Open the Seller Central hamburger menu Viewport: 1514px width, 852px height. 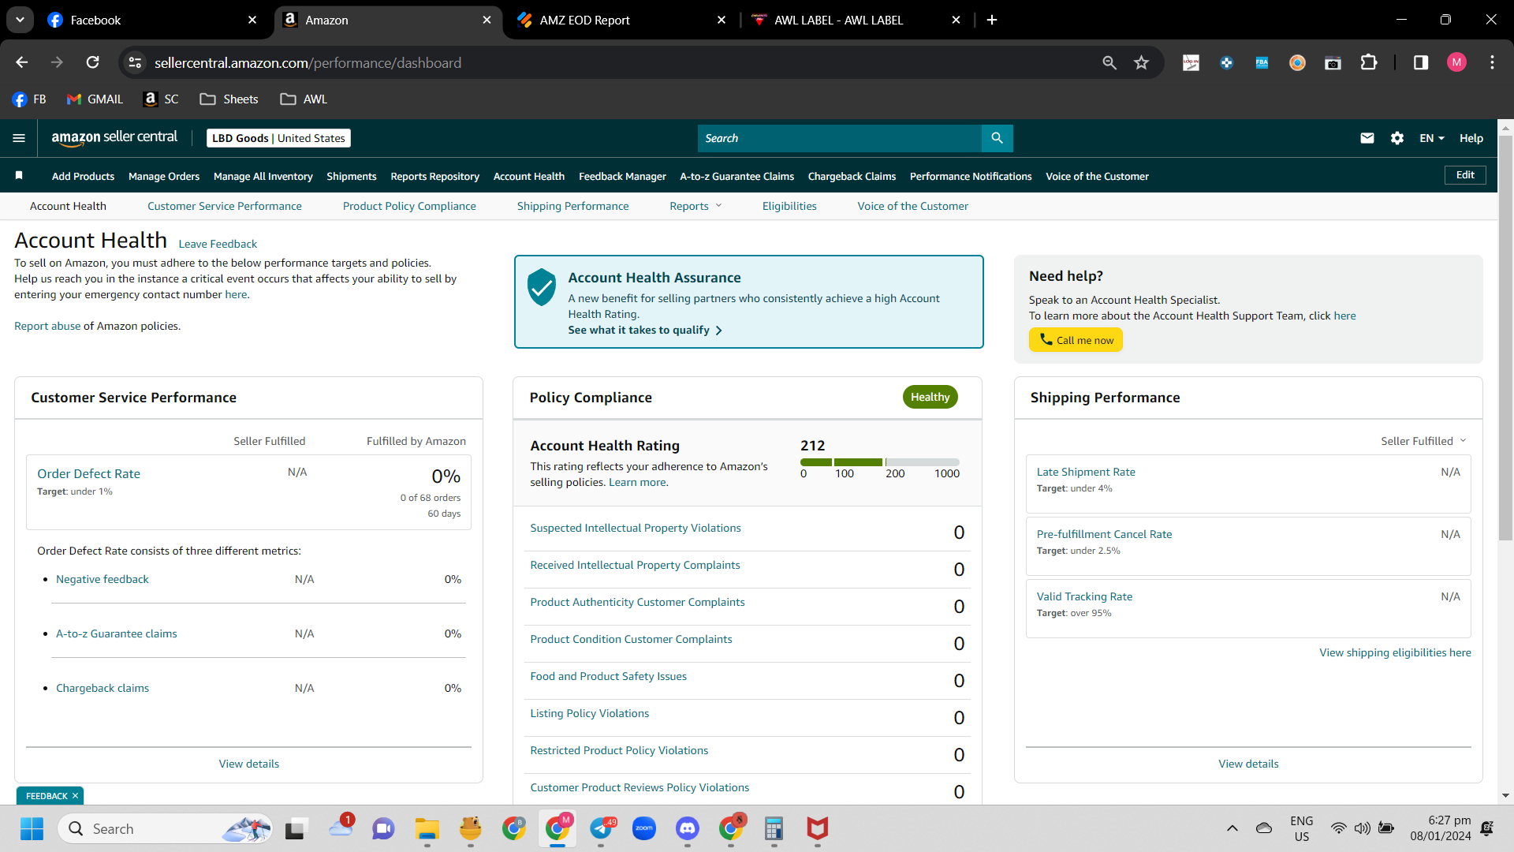tap(19, 138)
